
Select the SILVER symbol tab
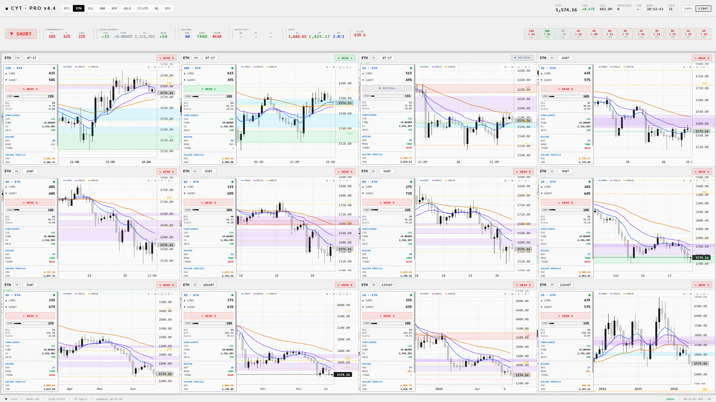click(x=143, y=8)
